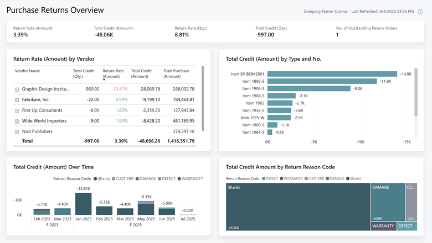Click the help question mark icon

point(420,11)
